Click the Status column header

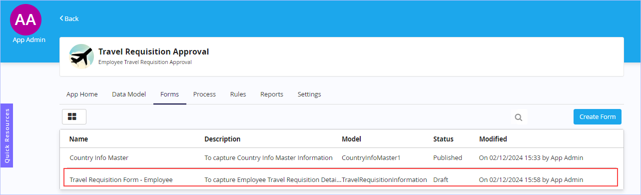(x=443, y=139)
